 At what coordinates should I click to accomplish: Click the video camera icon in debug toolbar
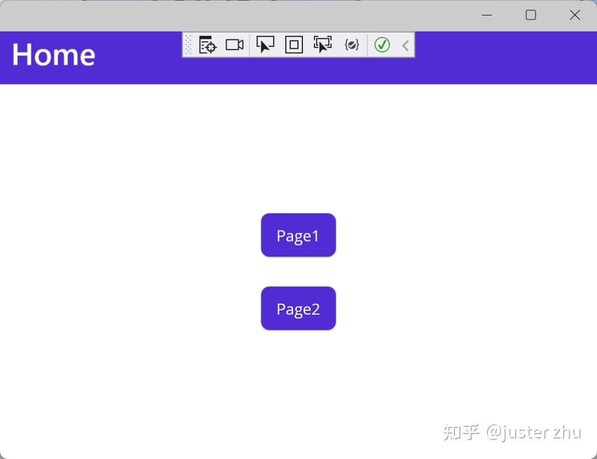(x=234, y=45)
